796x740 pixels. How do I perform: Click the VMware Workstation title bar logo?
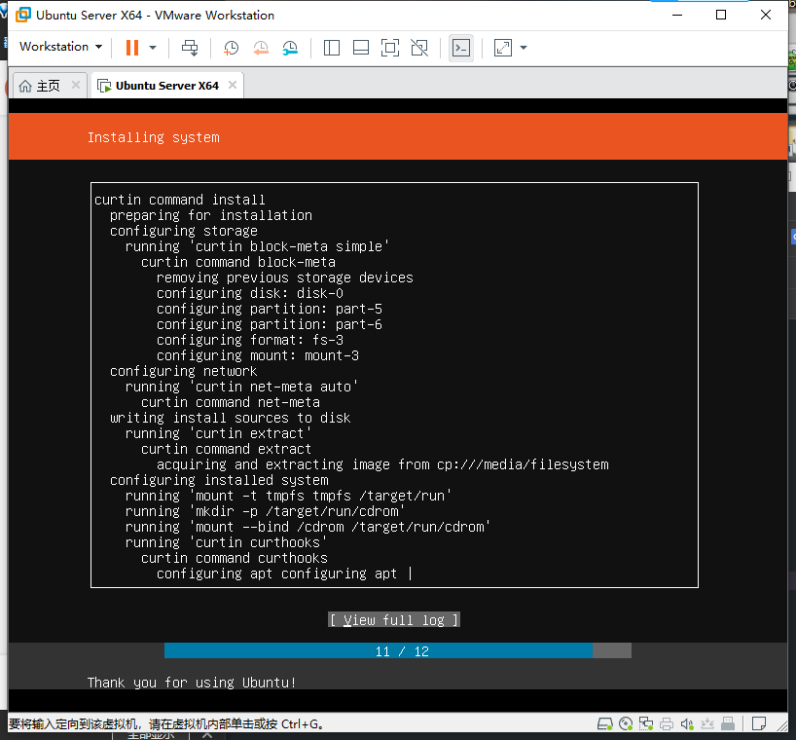(x=22, y=16)
